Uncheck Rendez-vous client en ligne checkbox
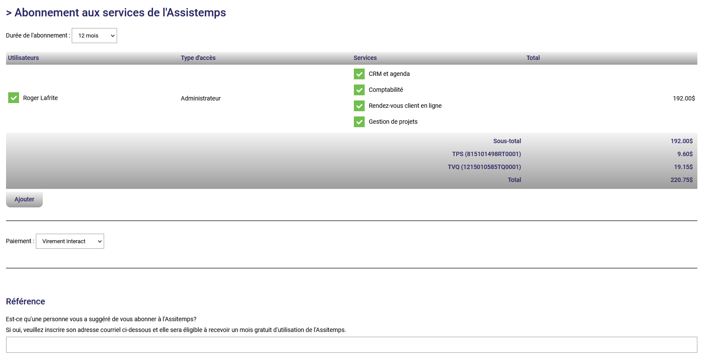706x357 pixels. (359, 106)
